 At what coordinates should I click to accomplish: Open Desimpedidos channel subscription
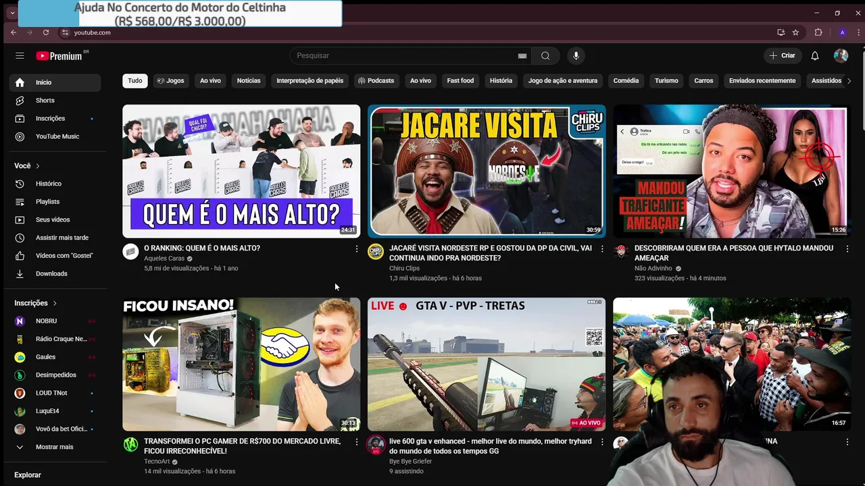pyautogui.click(x=55, y=375)
